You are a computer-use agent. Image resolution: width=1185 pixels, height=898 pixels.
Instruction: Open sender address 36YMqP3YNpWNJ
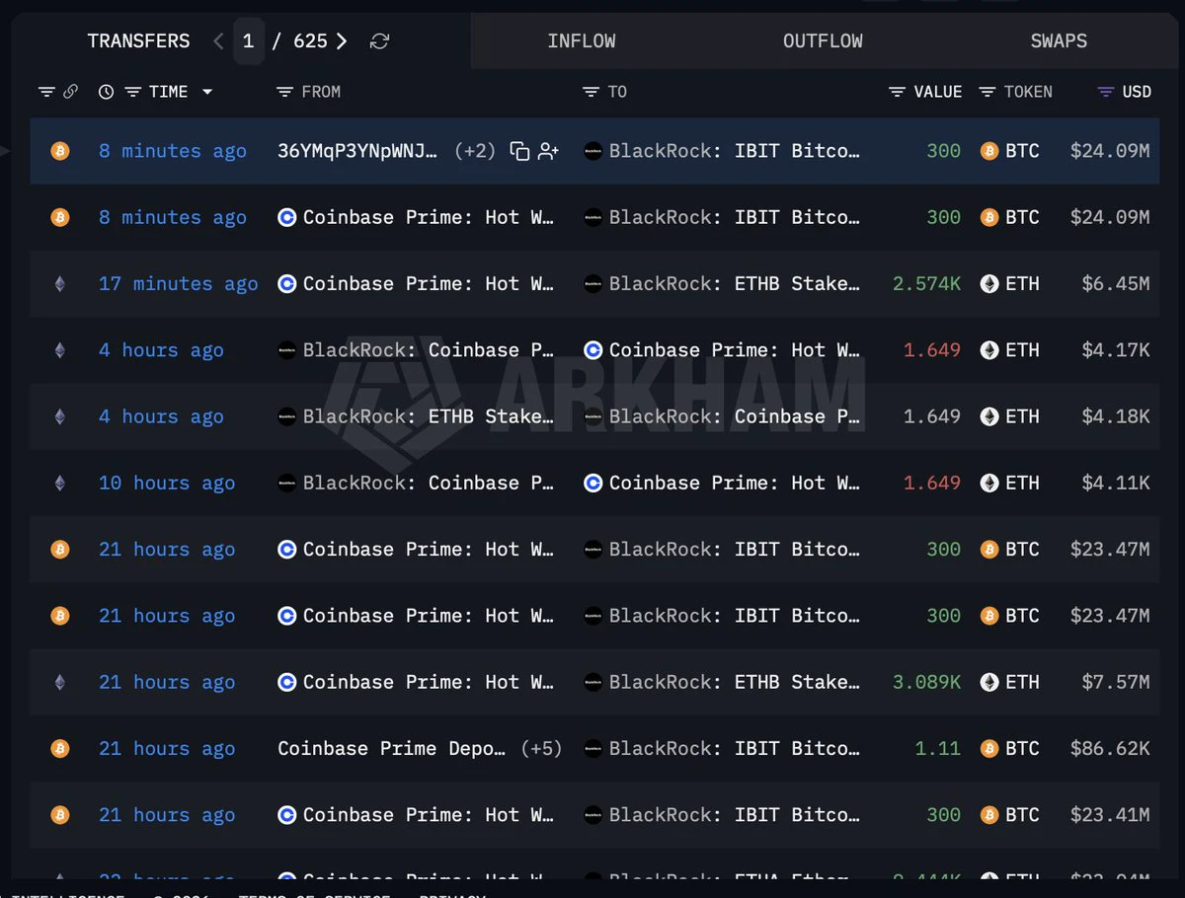tap(357, 151)
